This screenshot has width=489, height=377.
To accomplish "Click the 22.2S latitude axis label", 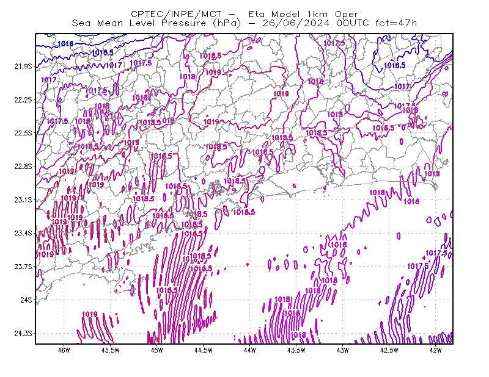I will click(x=23, y=99).
